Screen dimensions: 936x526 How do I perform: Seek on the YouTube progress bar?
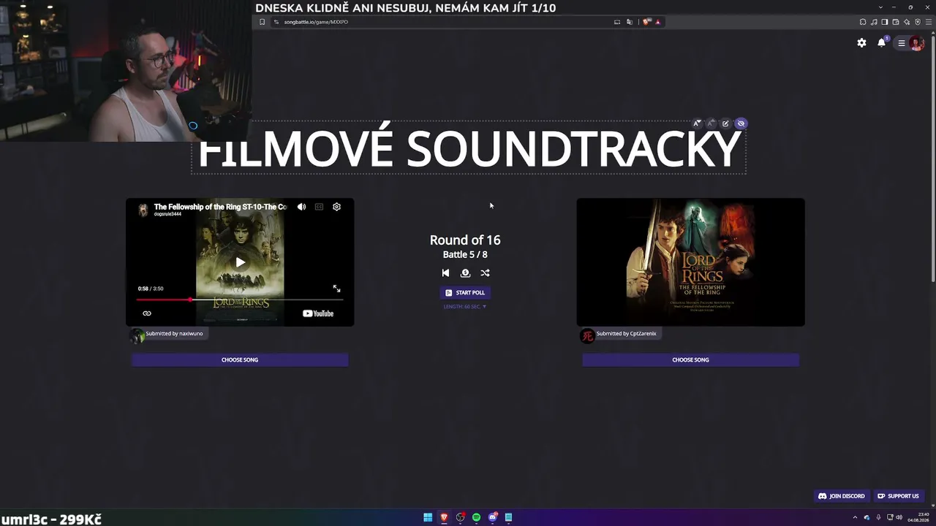pos(240,300)
